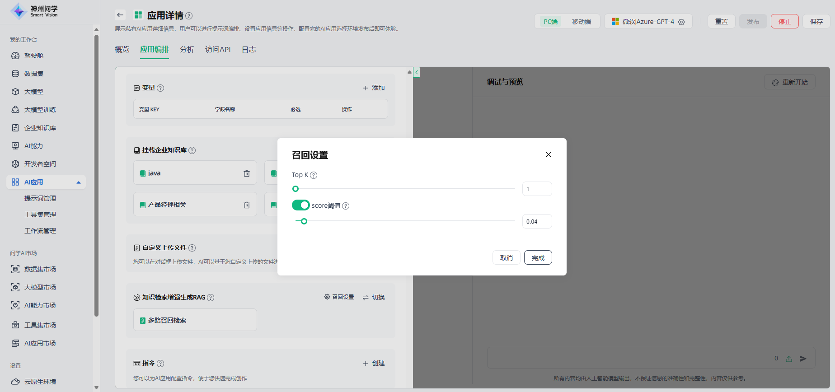Delete the 产品经理相关 knowledge base
This screenshot has height=392, width=835.
coord(247,205)
